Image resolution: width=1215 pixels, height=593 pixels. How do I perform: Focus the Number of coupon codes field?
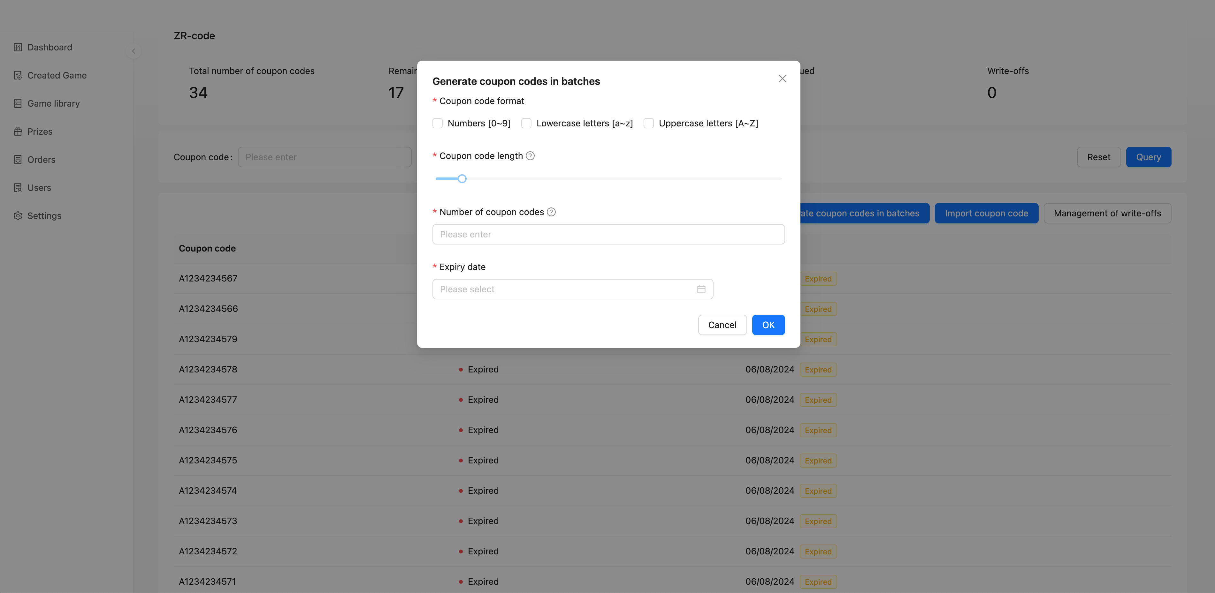pos(608,234)
